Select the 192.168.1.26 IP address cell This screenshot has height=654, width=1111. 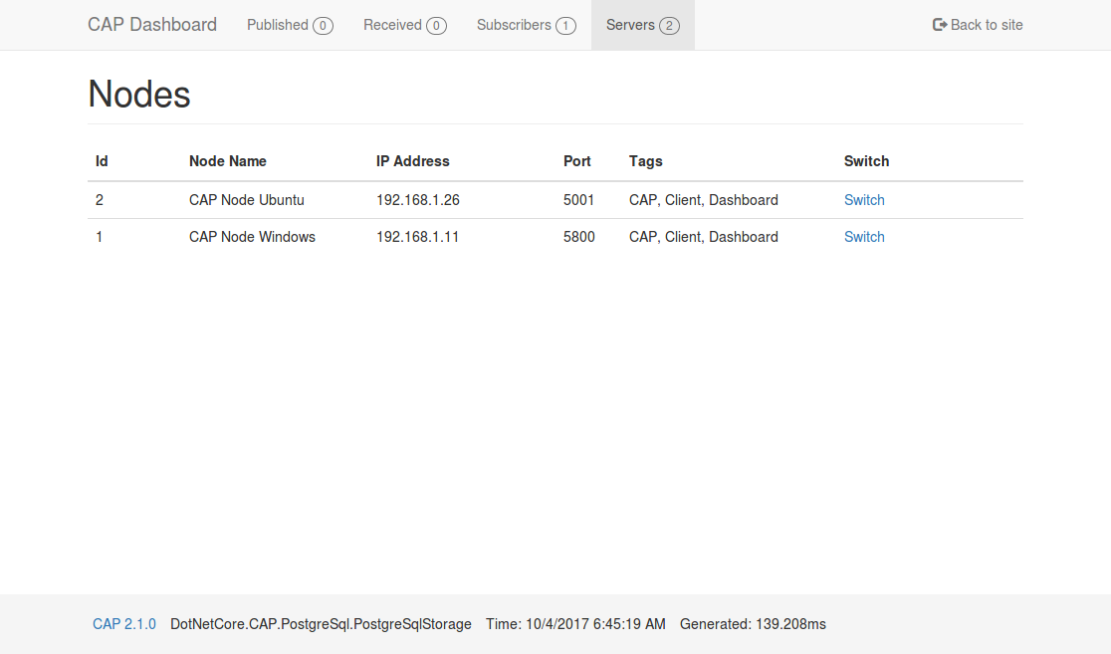click(418, 200)
